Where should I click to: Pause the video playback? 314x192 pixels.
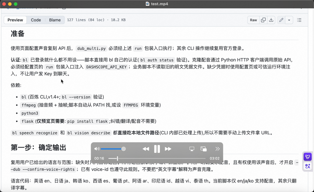[x=157, y=149]
